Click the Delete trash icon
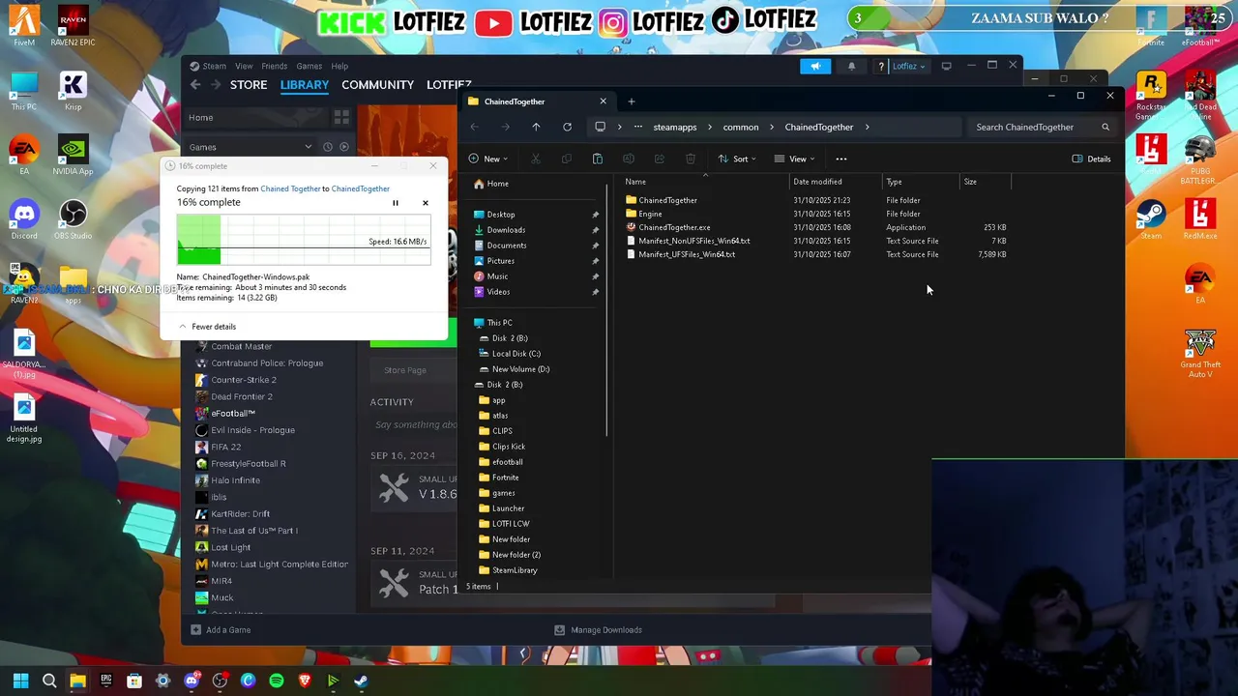This screenshot has width=1238, height=696. click(x=691, y=159)
